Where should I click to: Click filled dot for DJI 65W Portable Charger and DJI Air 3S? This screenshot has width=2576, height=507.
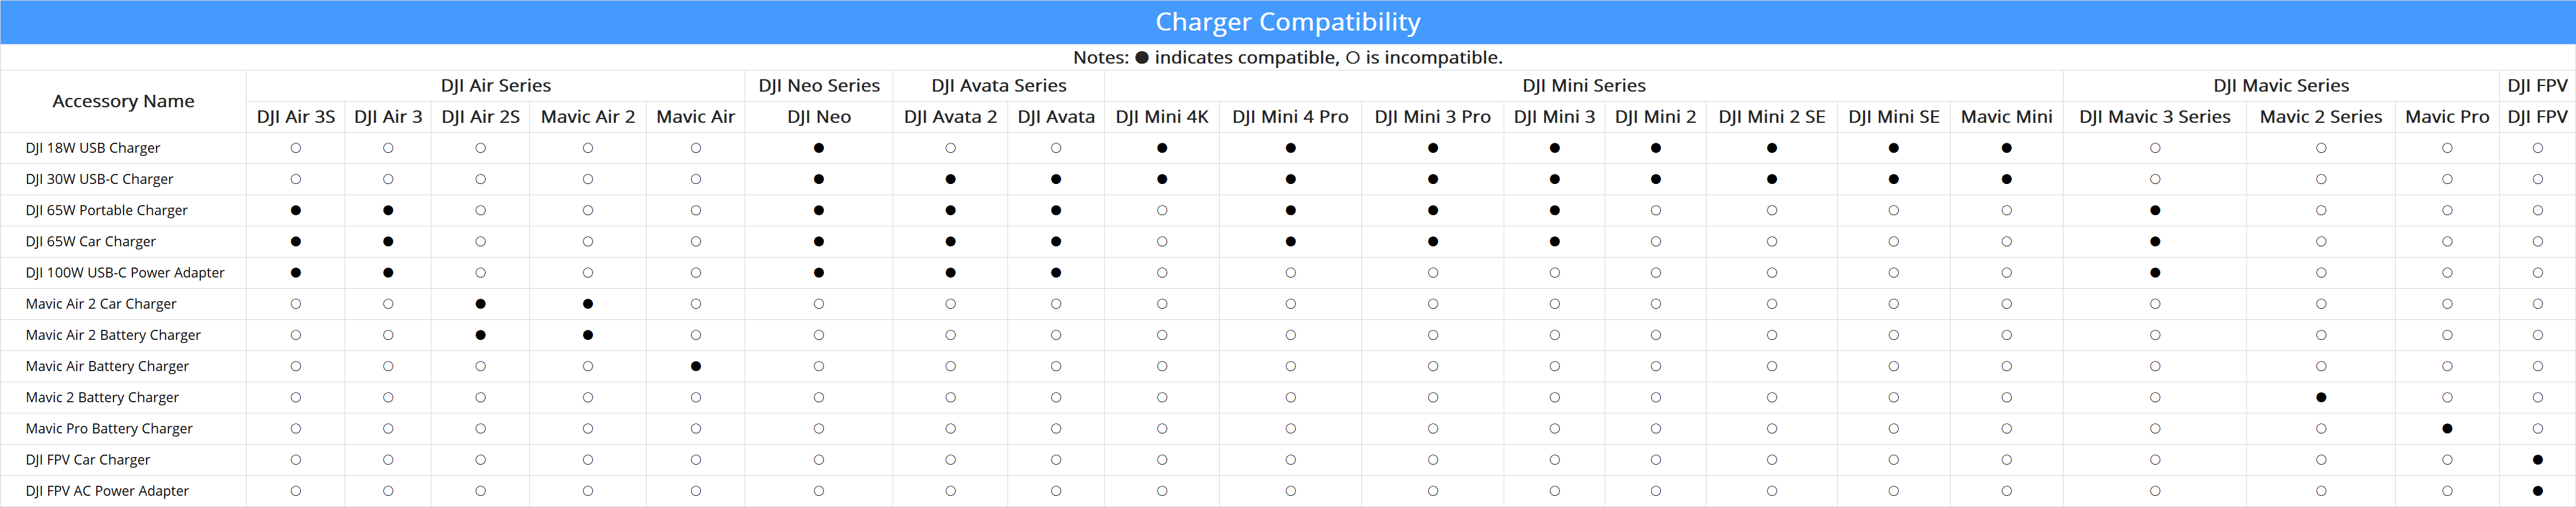(296, 210)
